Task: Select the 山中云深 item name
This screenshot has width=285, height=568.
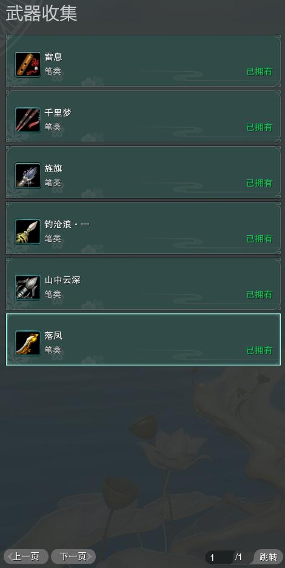Action: (62, 279)
